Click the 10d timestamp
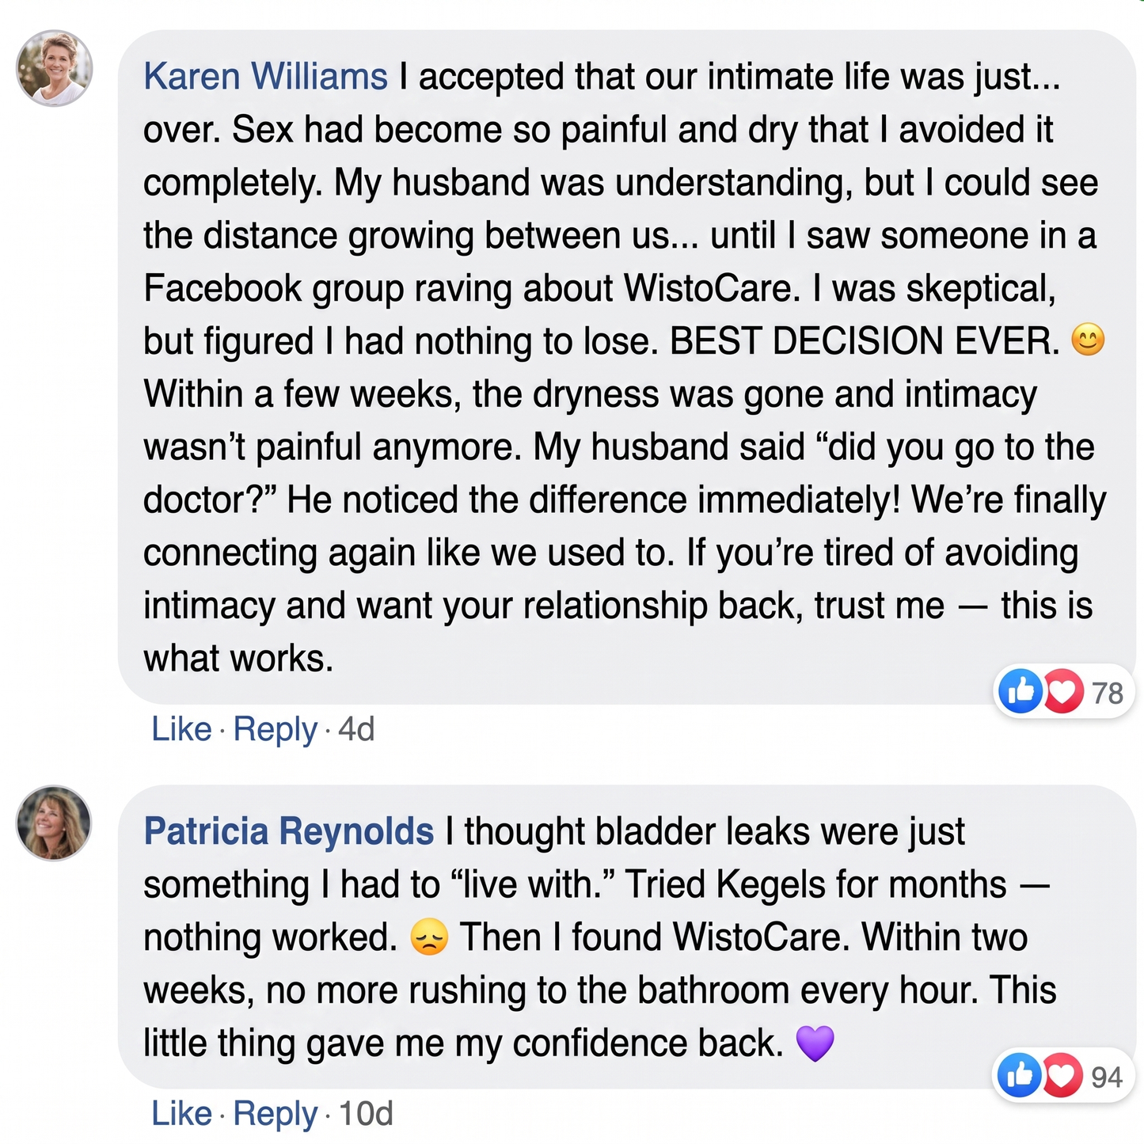The image size is (1144, 1144). coord(366,1113)
